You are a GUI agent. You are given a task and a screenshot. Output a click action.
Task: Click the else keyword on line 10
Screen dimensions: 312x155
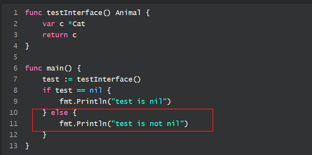coord(59,113)
